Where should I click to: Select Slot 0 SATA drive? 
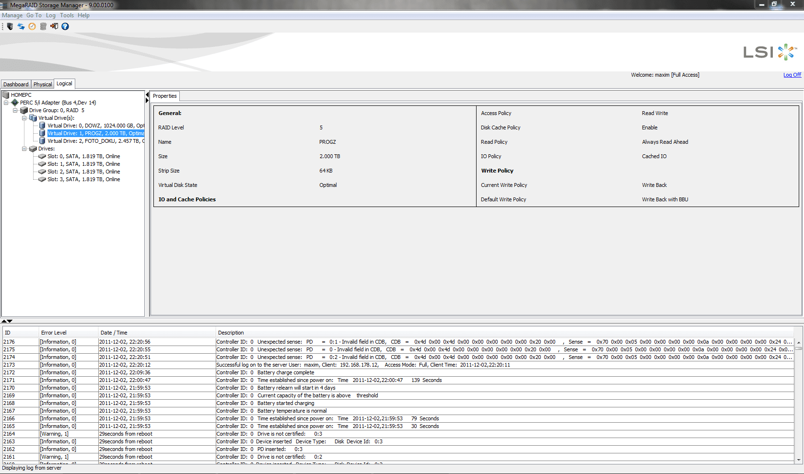pos(84,156)
